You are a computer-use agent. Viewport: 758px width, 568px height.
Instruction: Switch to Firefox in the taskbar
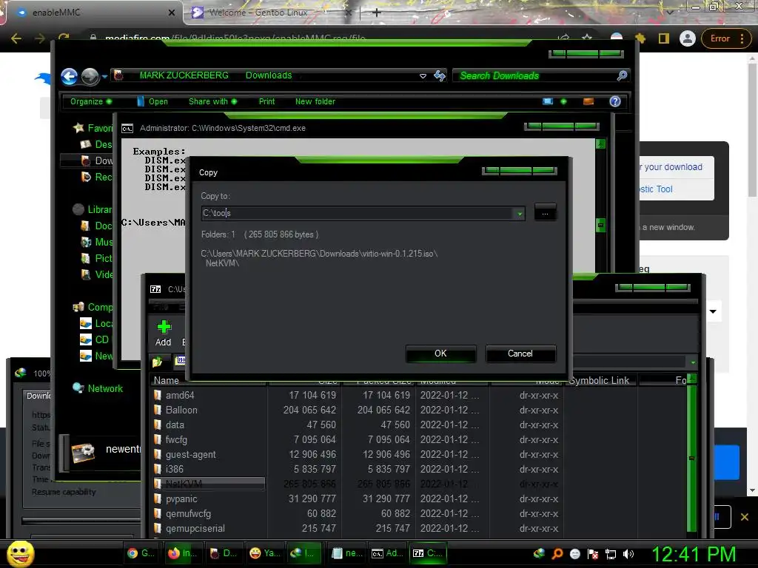coord(182,553)
